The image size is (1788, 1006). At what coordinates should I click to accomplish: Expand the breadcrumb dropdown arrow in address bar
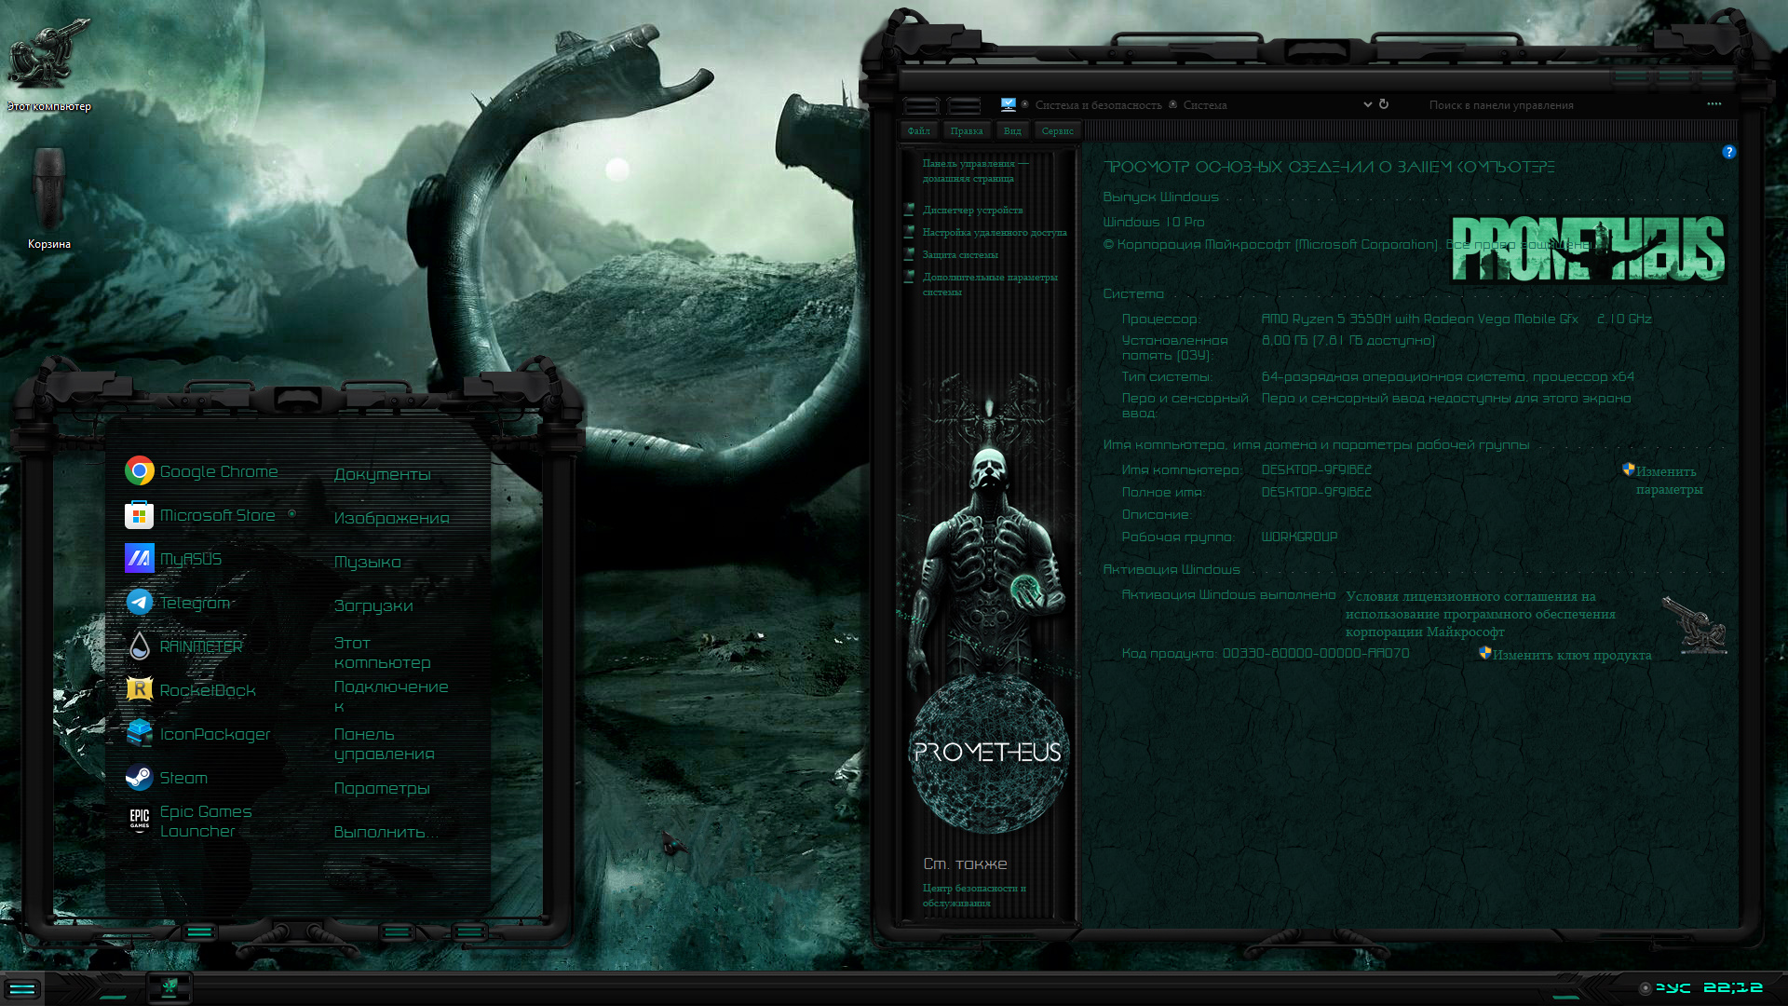pyautogui.click(x=1367, y=104)
